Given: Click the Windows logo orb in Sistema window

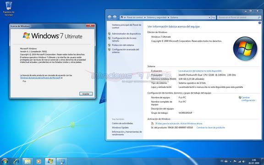Looking at the screenshot, I should pyautogui.click(x=245, y=49).
